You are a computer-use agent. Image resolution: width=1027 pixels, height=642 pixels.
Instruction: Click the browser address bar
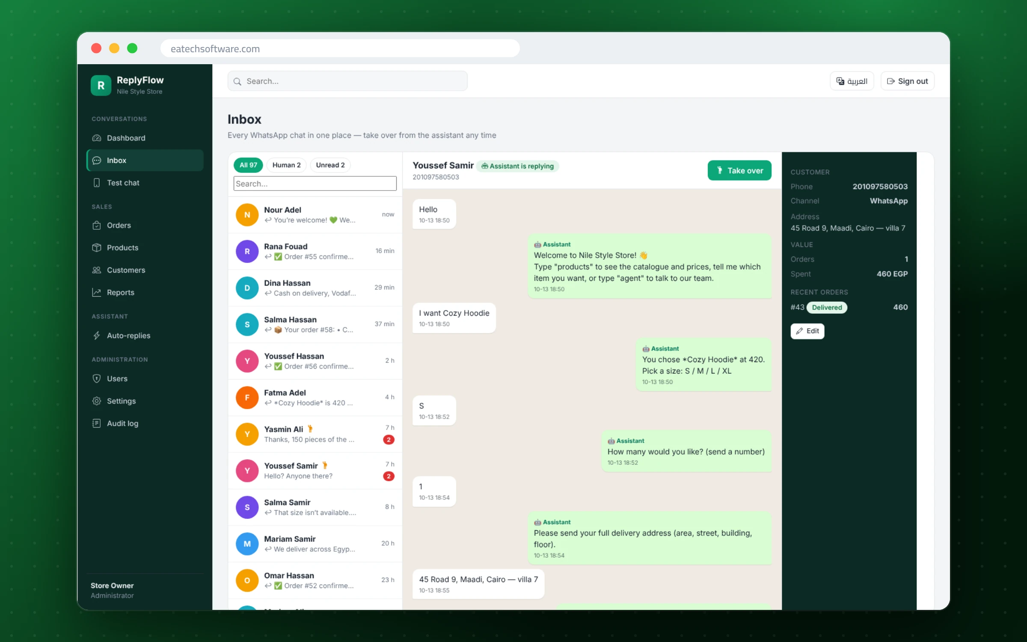(x=340, y=48)
